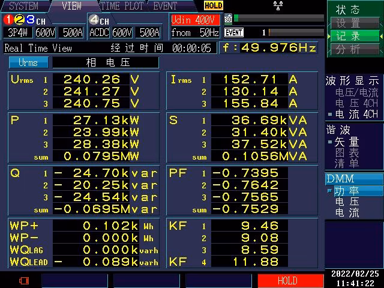The image size is (384, 288).
Task: Click the 相电压 phase voltage field
Action: pos(106,62)
